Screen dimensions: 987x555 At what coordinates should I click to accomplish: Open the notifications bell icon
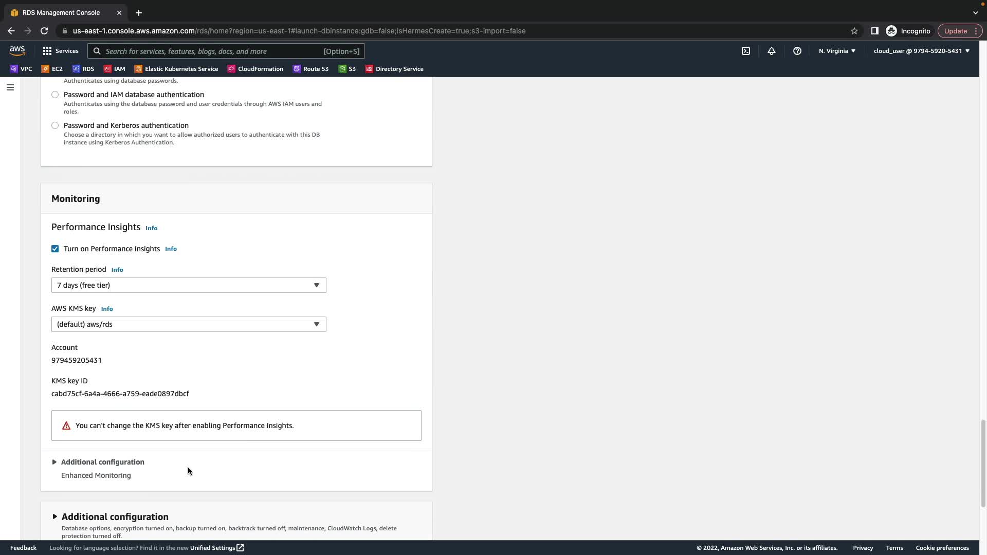[772, 51]
